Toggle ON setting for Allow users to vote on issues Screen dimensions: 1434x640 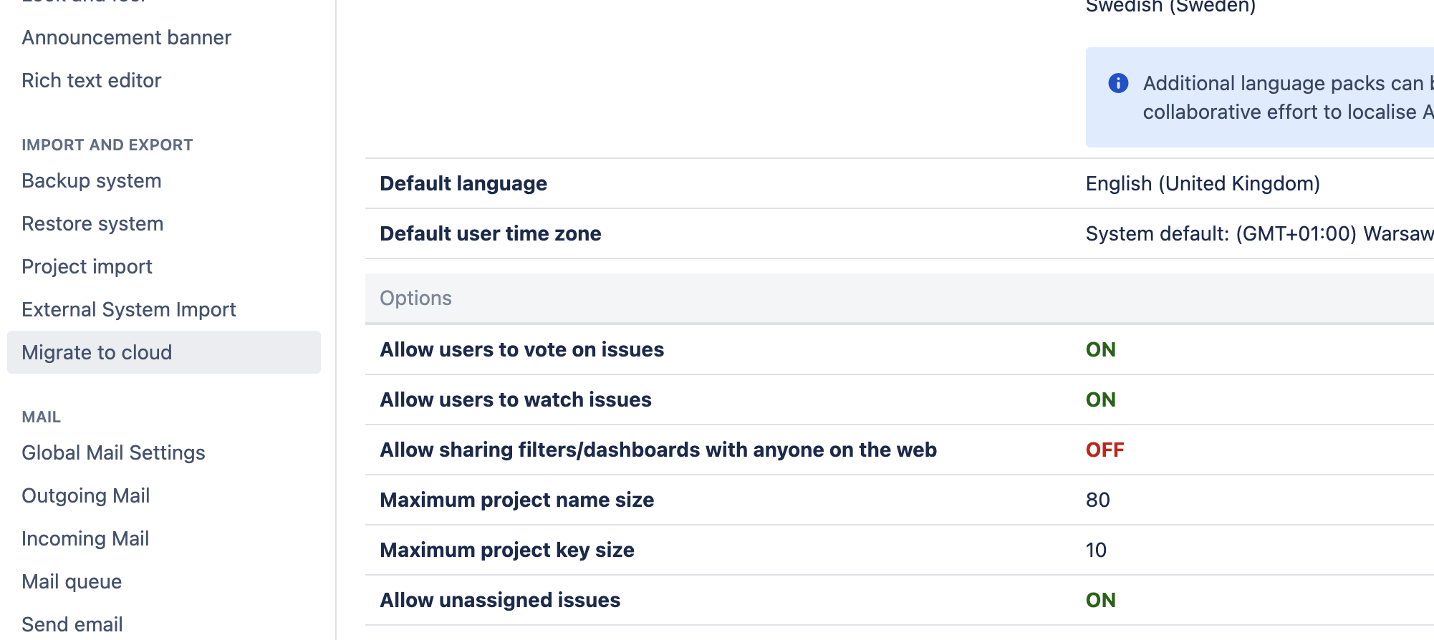pyautogui.click(x=1099, y=349)
